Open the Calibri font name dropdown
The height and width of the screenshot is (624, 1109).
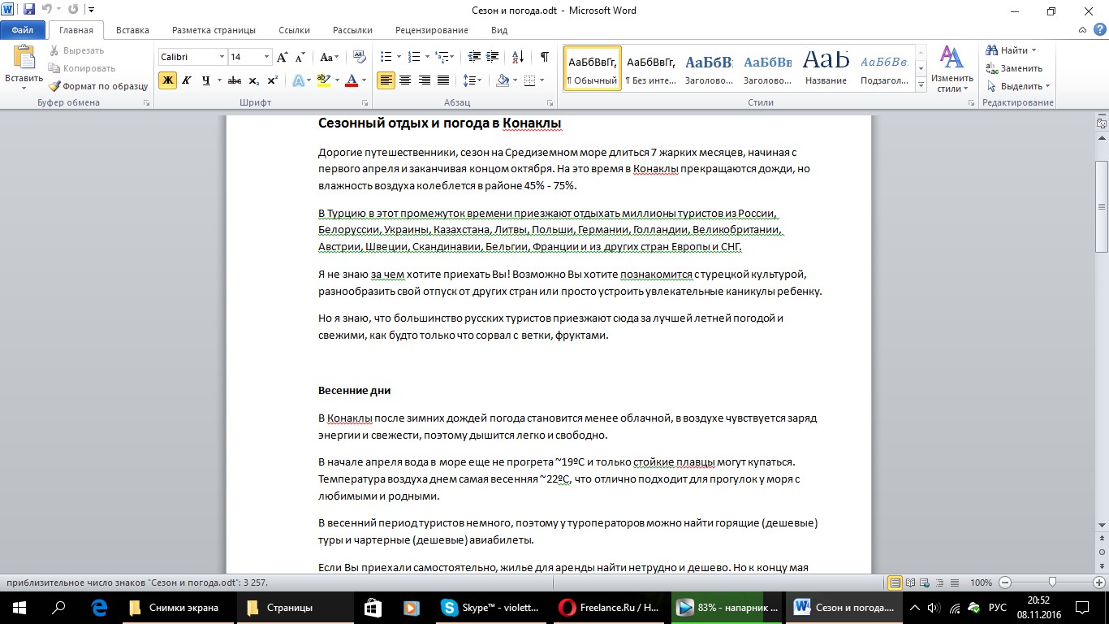222,57
